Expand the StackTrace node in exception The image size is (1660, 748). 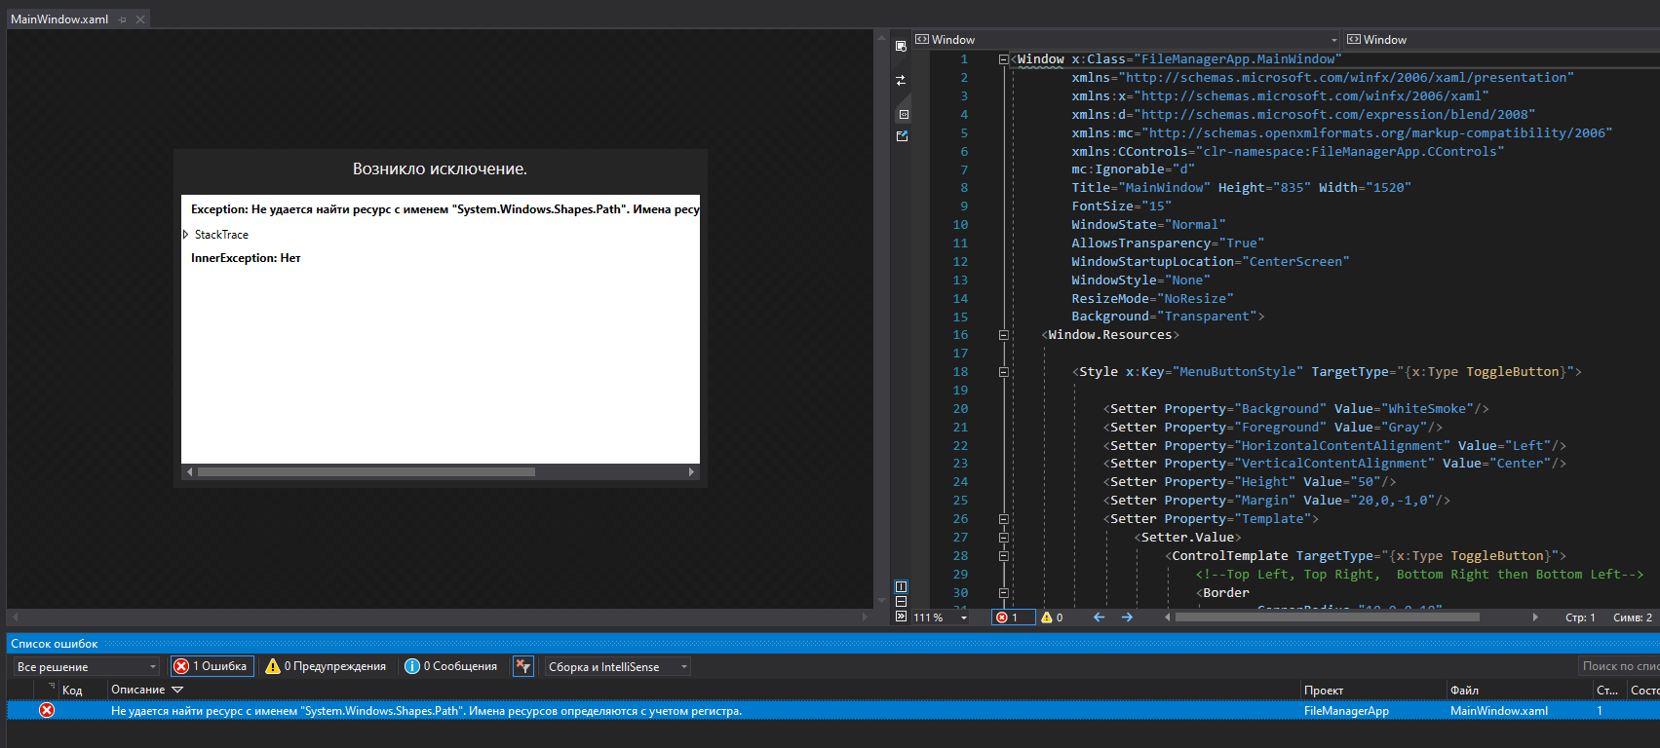tap(185, 235)
